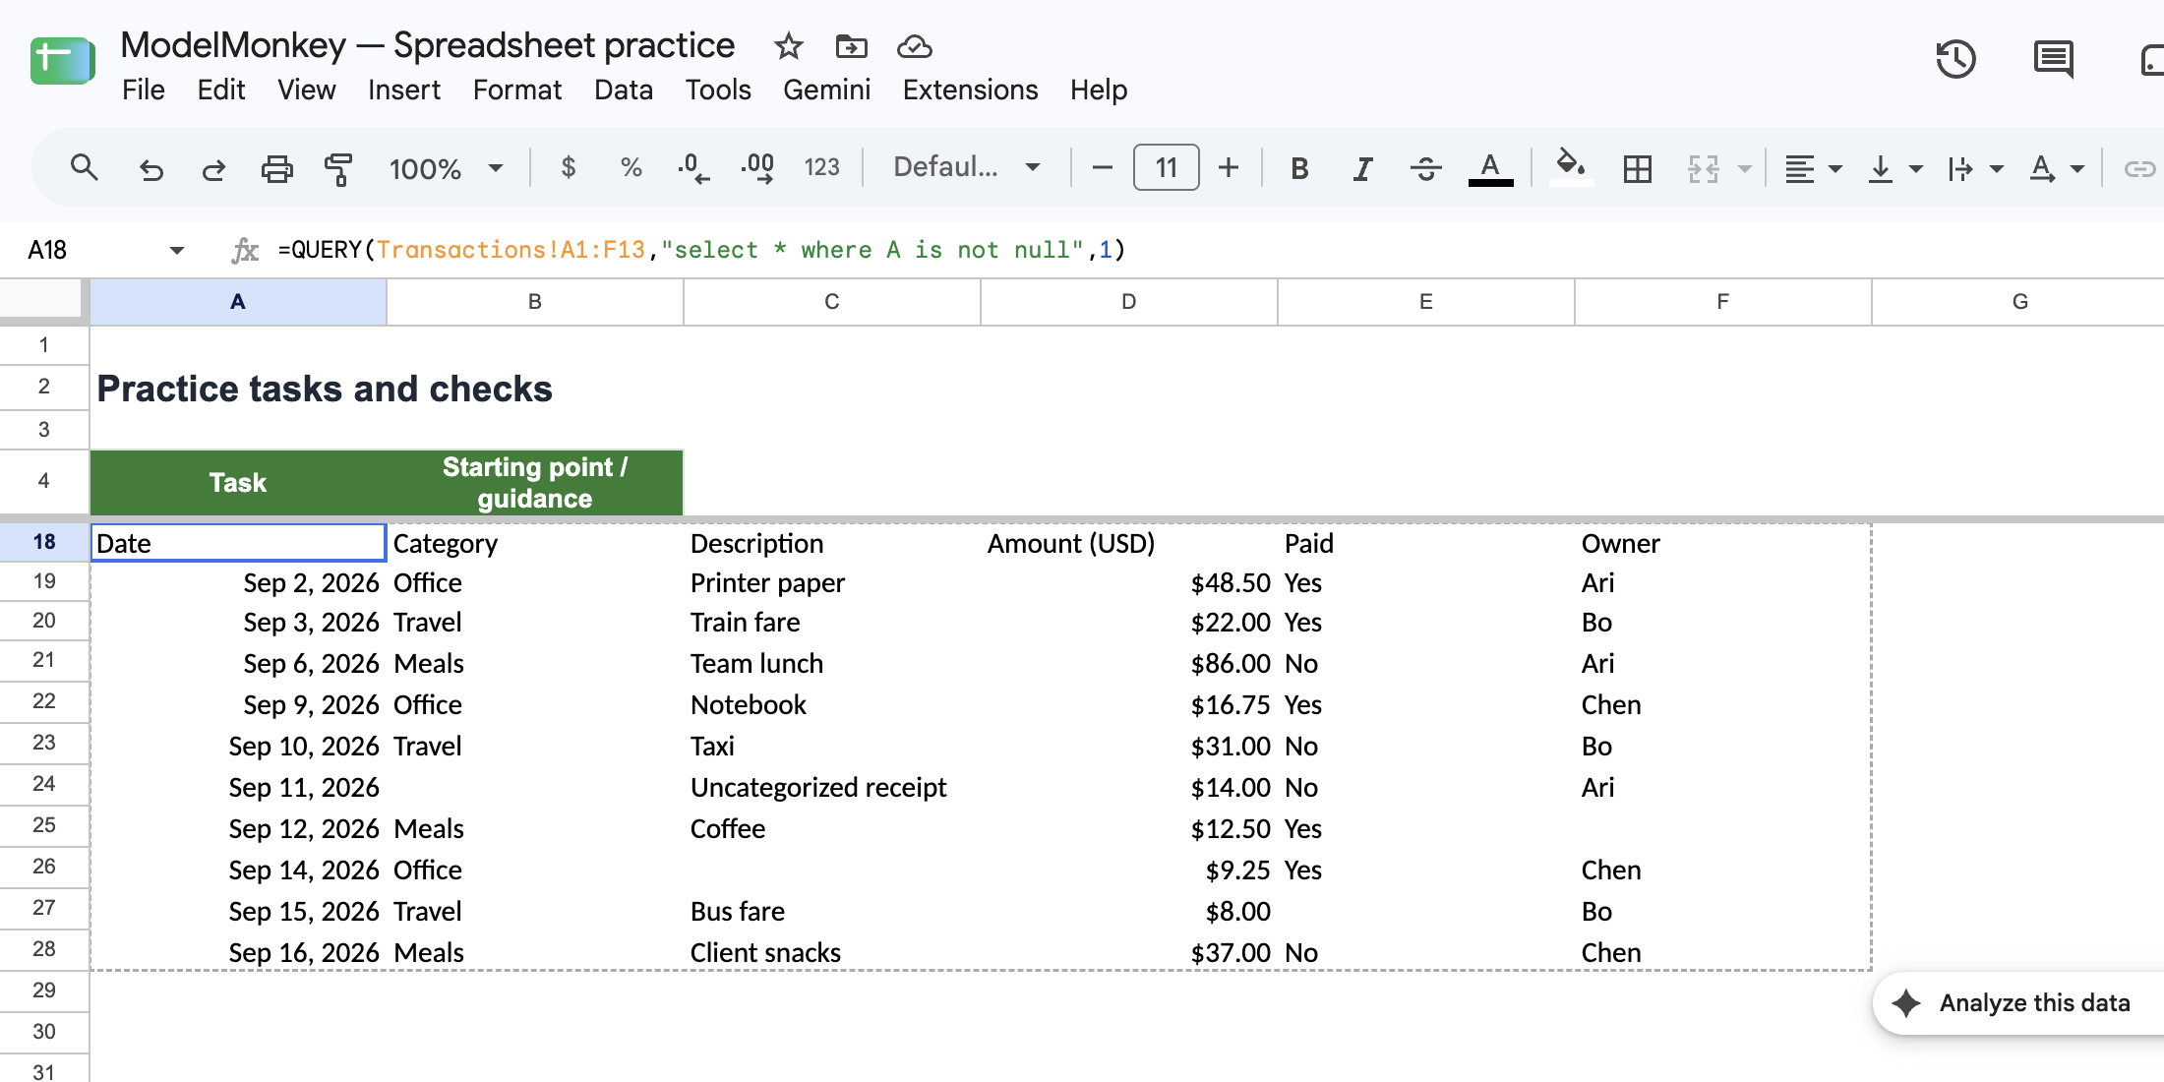Expand the horizontal align dropdown
The width and height of the screenshot is (2164, 1082).
1835,169
